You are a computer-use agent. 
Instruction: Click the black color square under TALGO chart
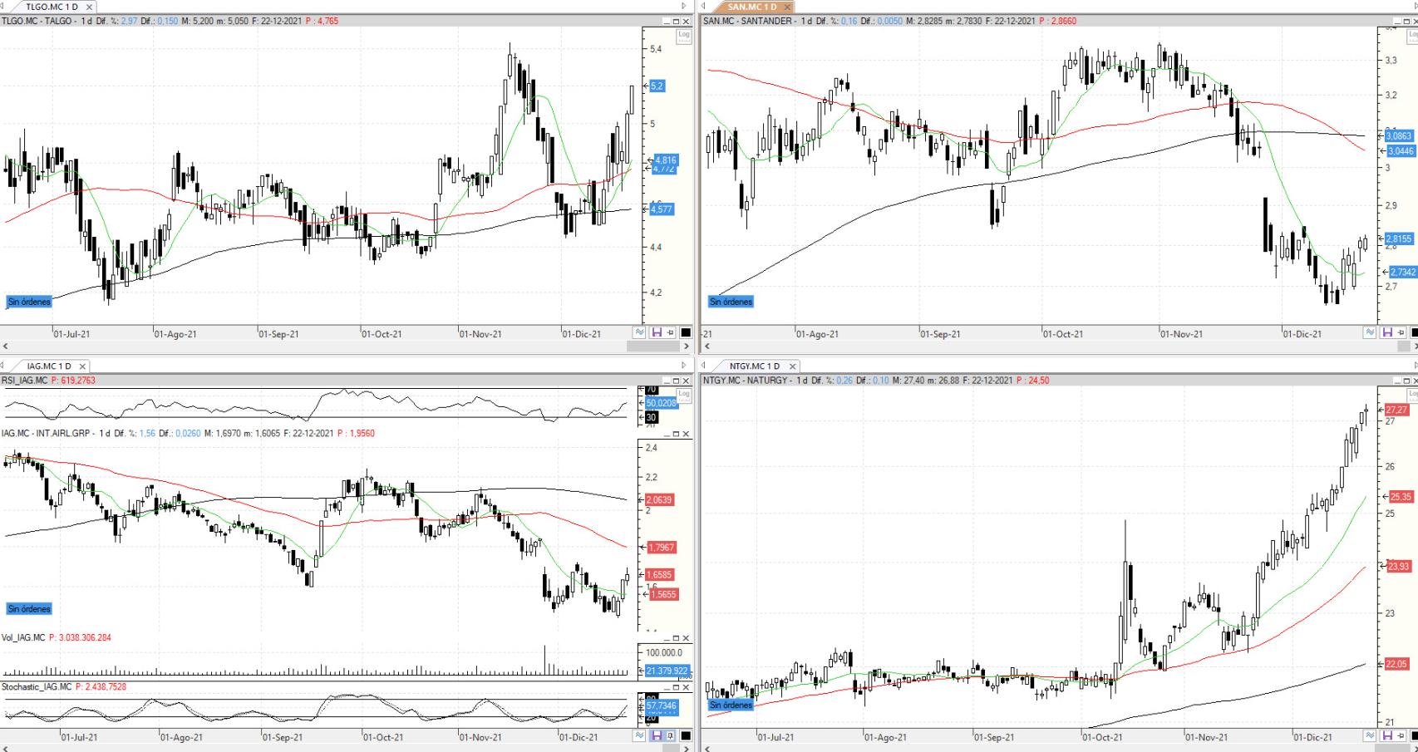(686, 332)
